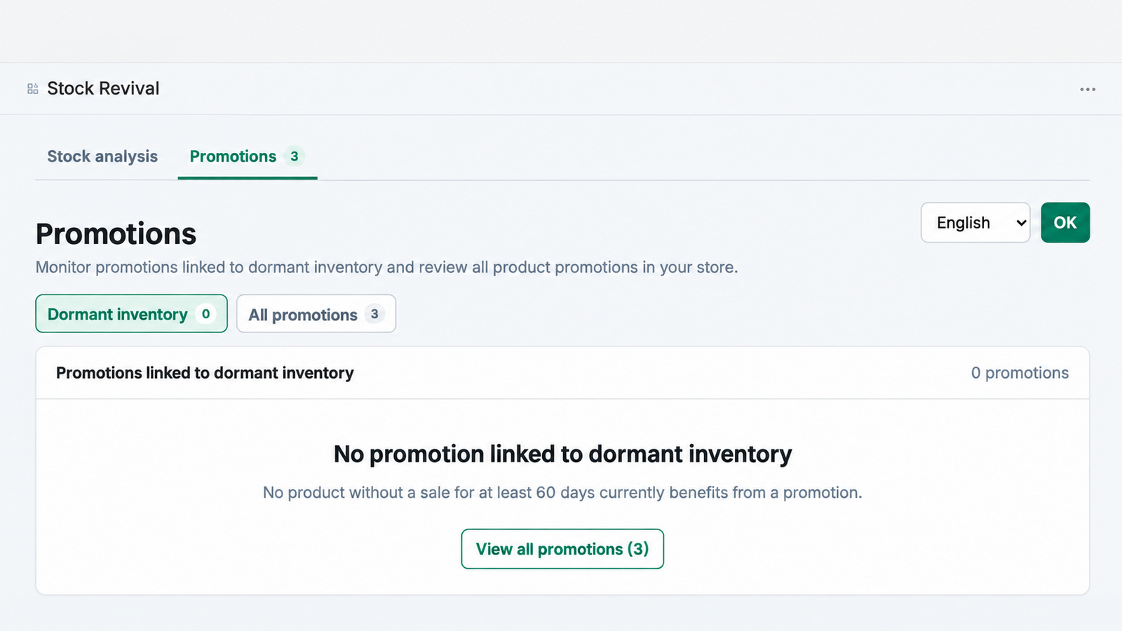This screenshot has width=1122, height=631.
Task: Click the '0 promotions' counter label
Action: pyautogui.click(x=1020, y=373)
